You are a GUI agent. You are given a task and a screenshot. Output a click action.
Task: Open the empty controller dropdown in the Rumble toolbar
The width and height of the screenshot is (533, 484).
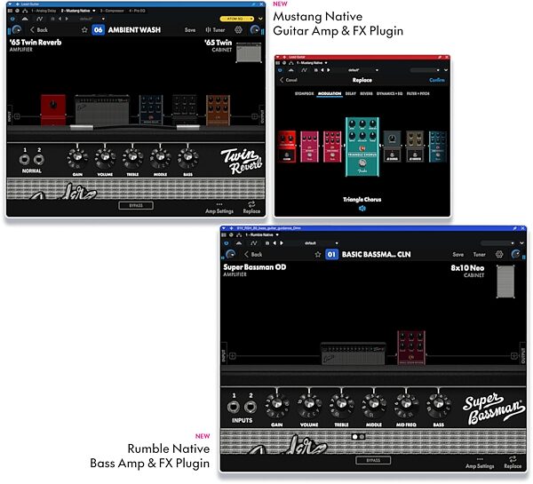pyautogui.click(x=498, y=243)
